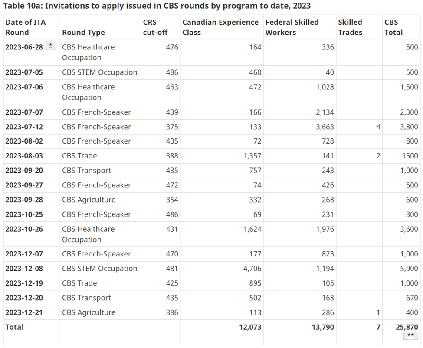423x348 pixels.
Task: Click Canadian Experience Class total 12,073
Action: 250,327
